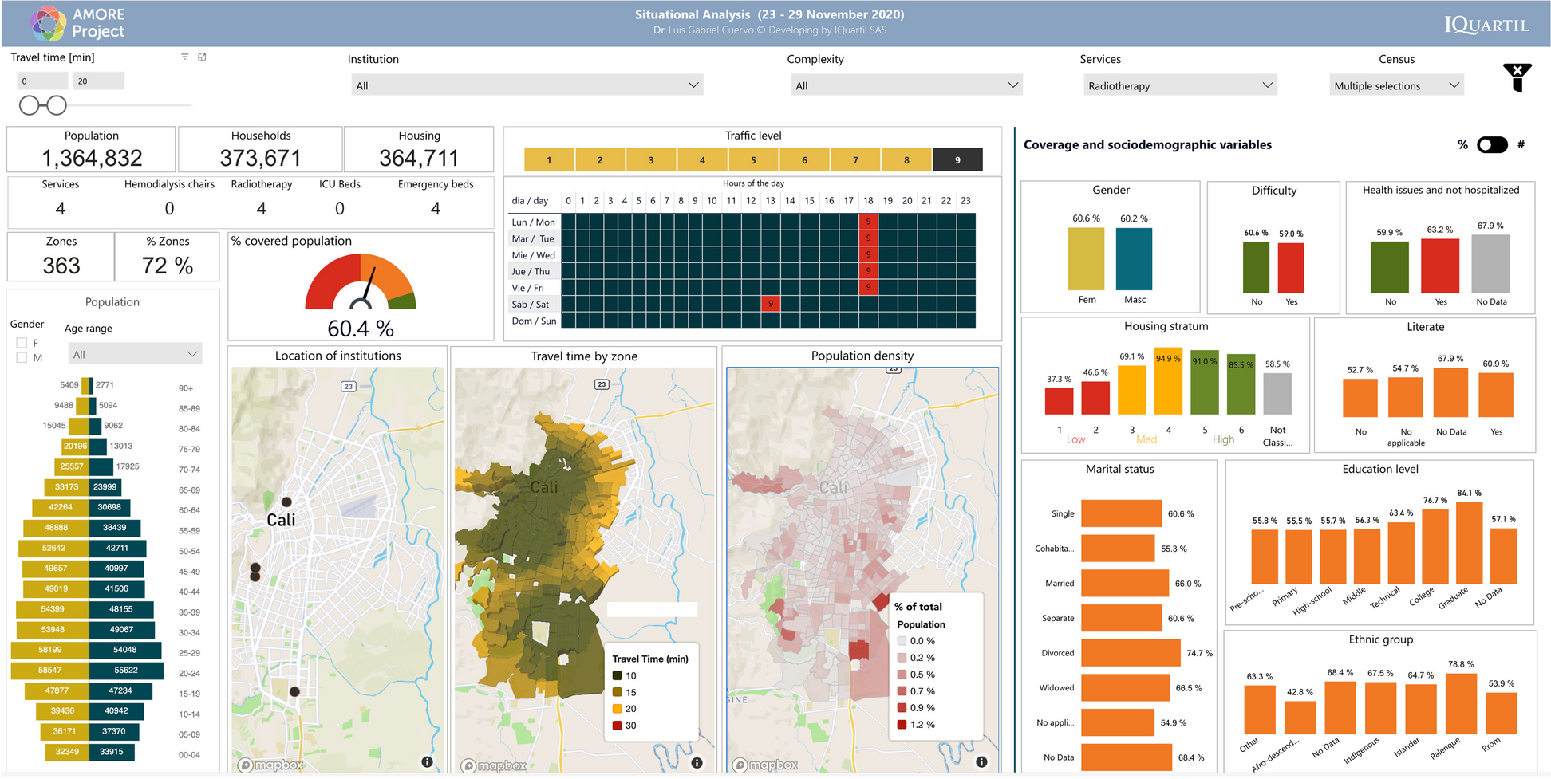Image resolution: width=1551 pixels, height=779 pixels.
Task: Click the Lun / Mon hour 18 red cell
Action: click(x=868, y=222)
